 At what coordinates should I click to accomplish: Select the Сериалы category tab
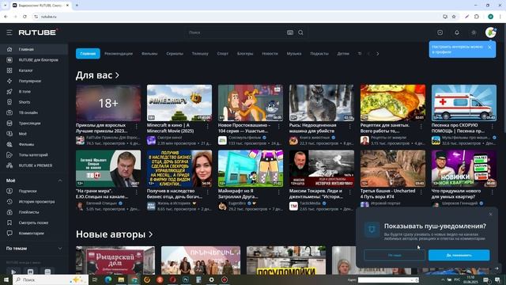[x=175, y=54]
